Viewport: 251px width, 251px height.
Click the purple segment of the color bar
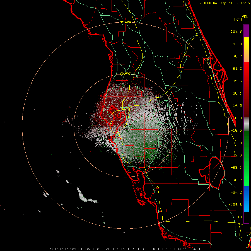point(246,31)
